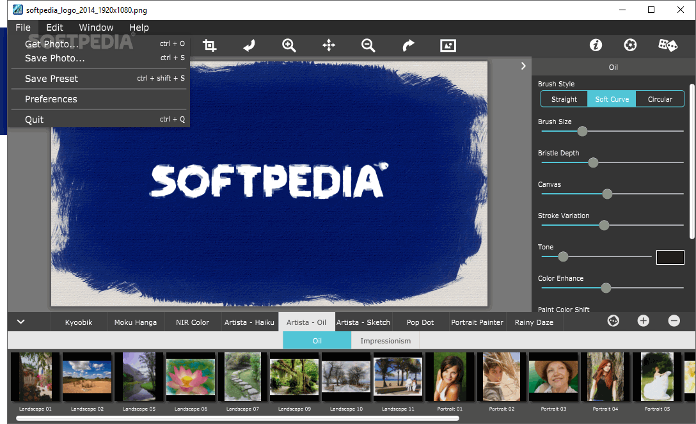Apply the Landscape 01 preset thumbnail
Screen dimensions: 696x424
pyautogui.click(x=35, y=377)
